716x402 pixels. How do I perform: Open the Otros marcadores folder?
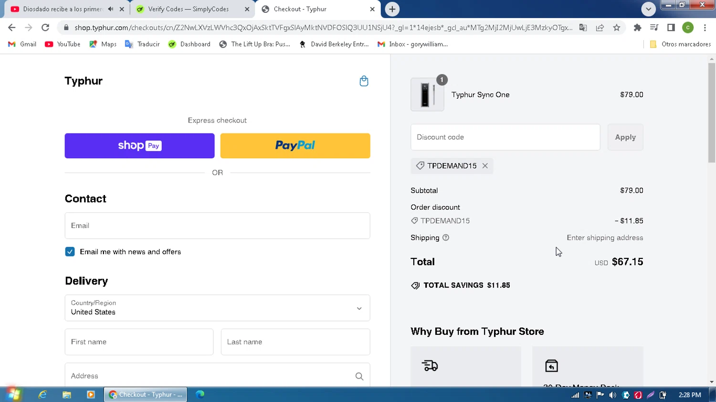pyautogui.click(x=680, y=44)
